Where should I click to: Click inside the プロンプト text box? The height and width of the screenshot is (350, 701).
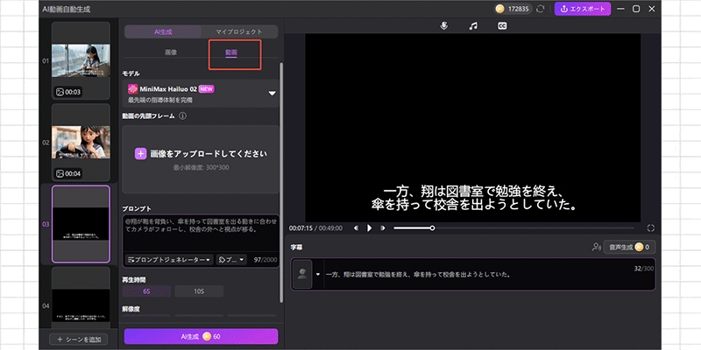[x=201, y=234]
